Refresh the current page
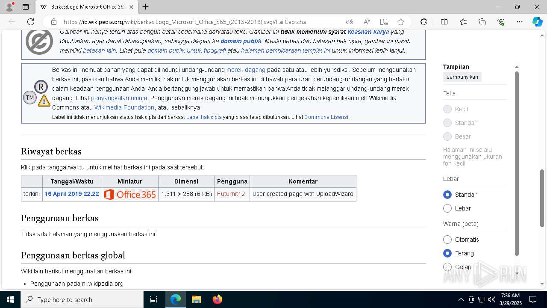The height and width of the screenshot is (308, 547). [31, 22]
